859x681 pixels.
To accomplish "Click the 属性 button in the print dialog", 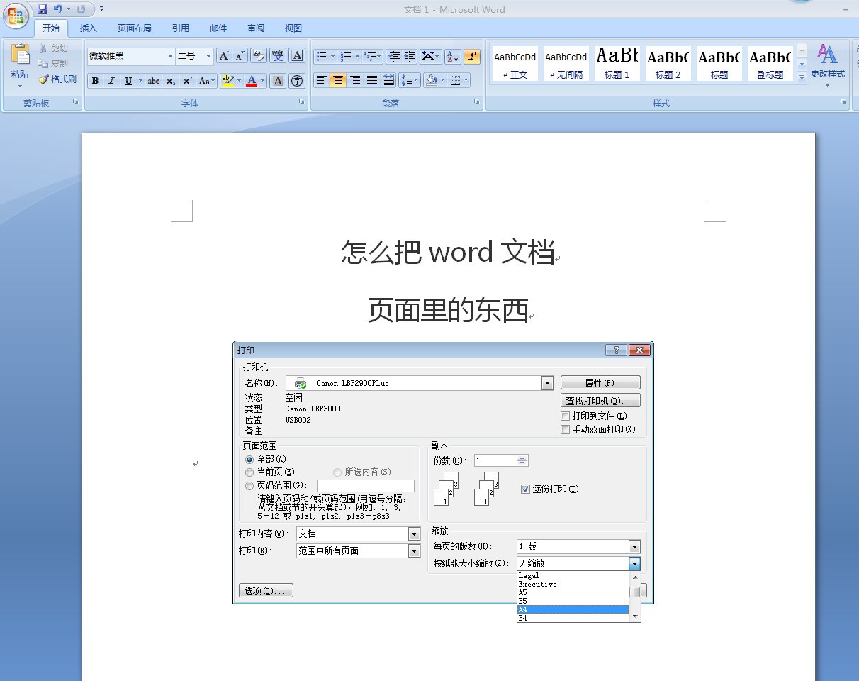I will click(x=600, y=382).
